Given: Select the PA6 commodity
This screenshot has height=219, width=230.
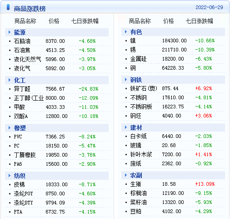Looking at the screenshot, I should 18,164.
